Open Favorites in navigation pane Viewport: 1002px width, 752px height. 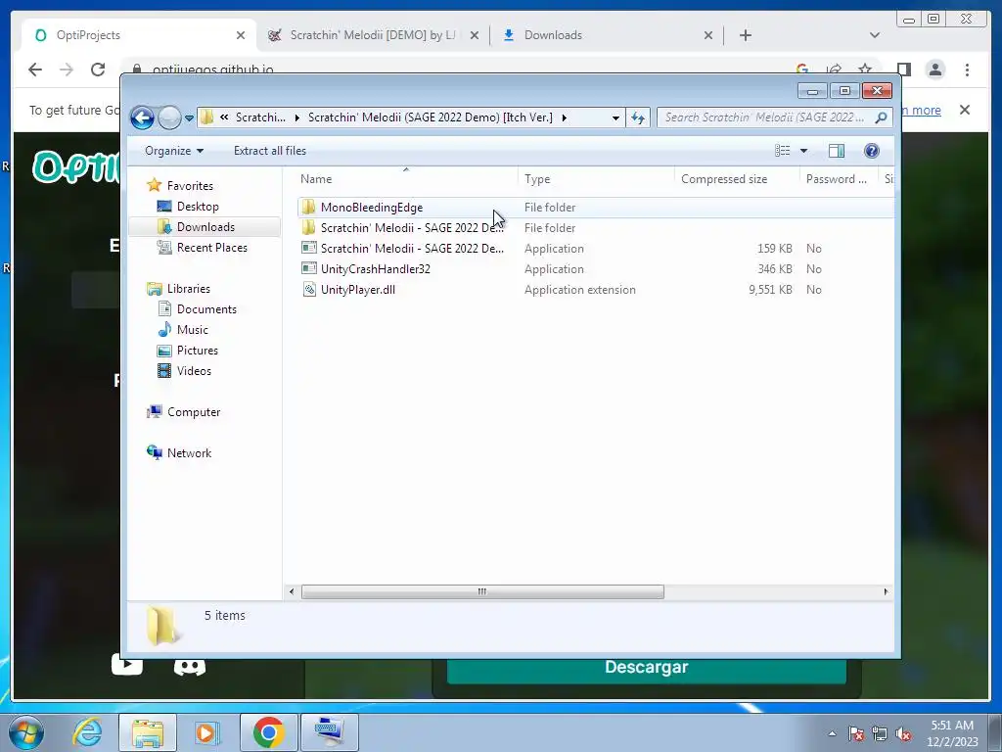click(190, 185)
